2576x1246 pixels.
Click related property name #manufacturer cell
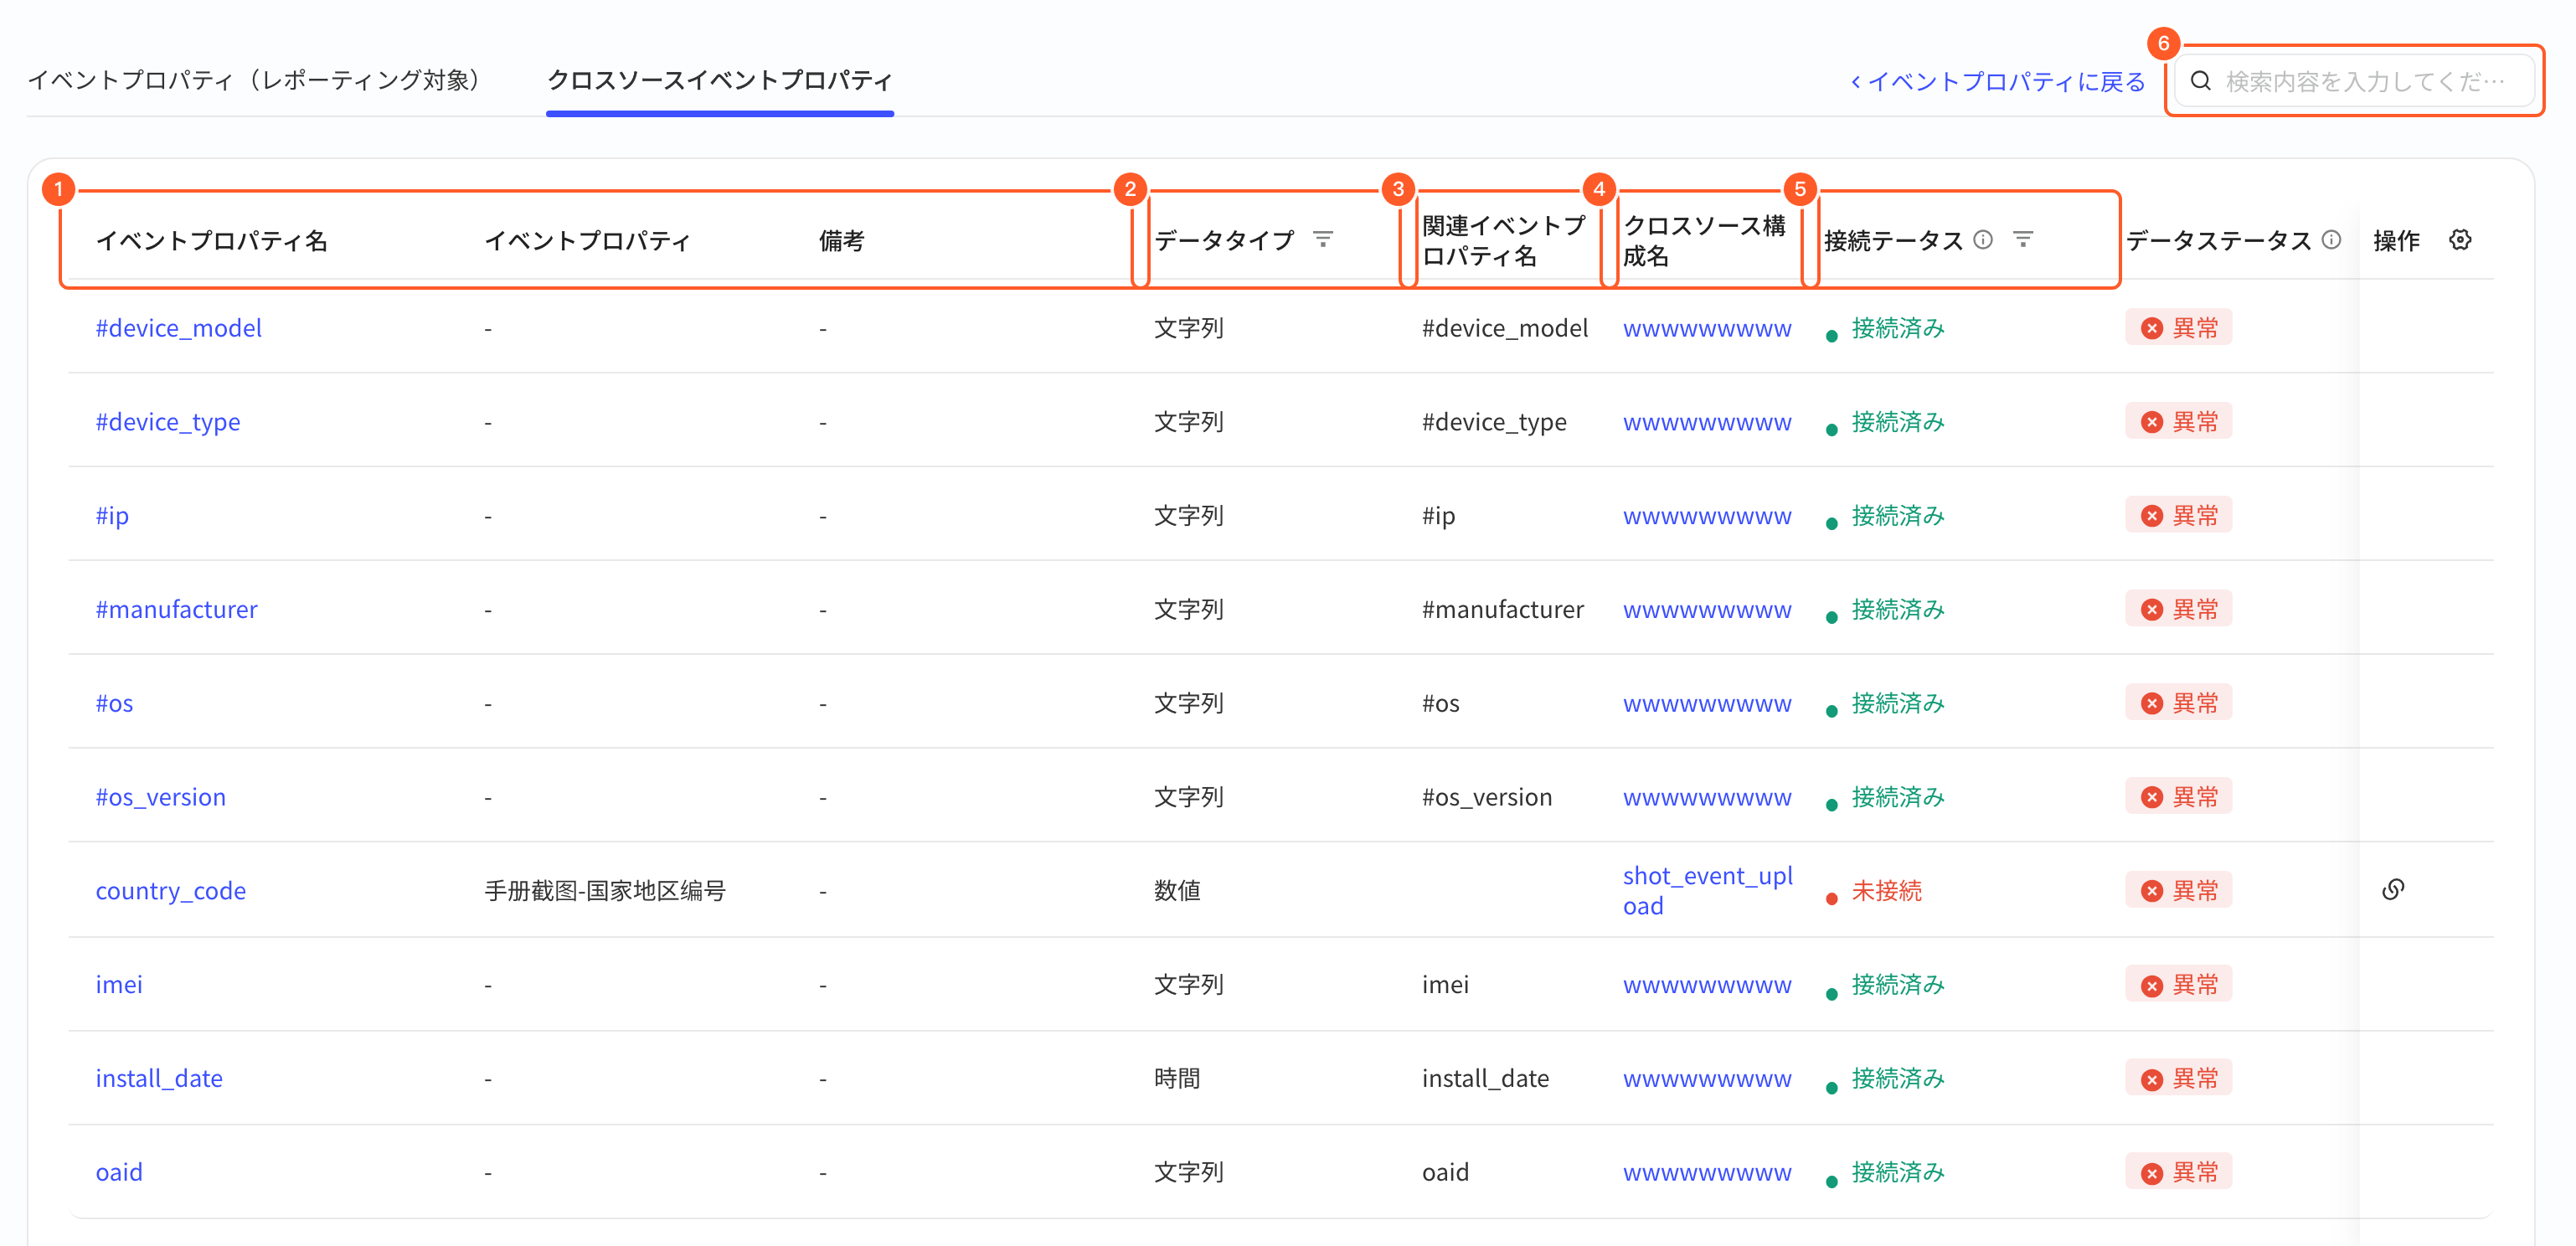(x=1502, y=610)
